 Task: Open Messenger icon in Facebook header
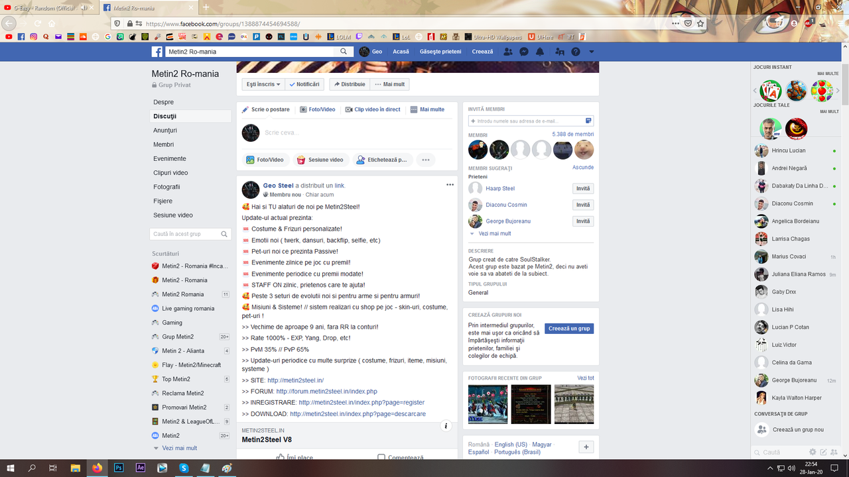point(524,52)
